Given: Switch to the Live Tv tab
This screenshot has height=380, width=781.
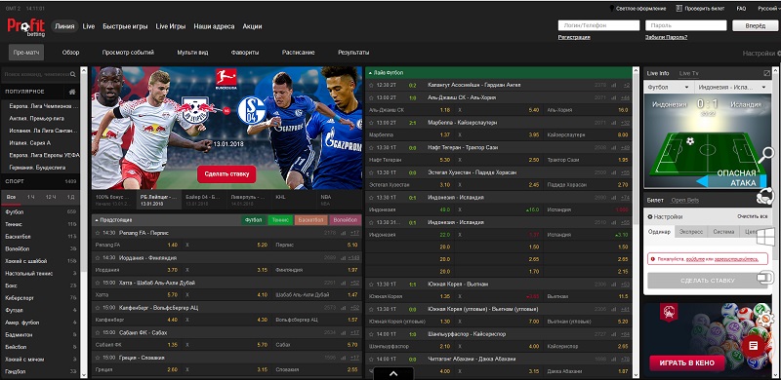Looking at the screenshot, I should point(688,73).
